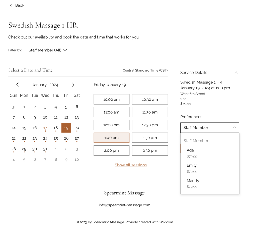Pick January 22 in the calendar

tap(24, 138)
